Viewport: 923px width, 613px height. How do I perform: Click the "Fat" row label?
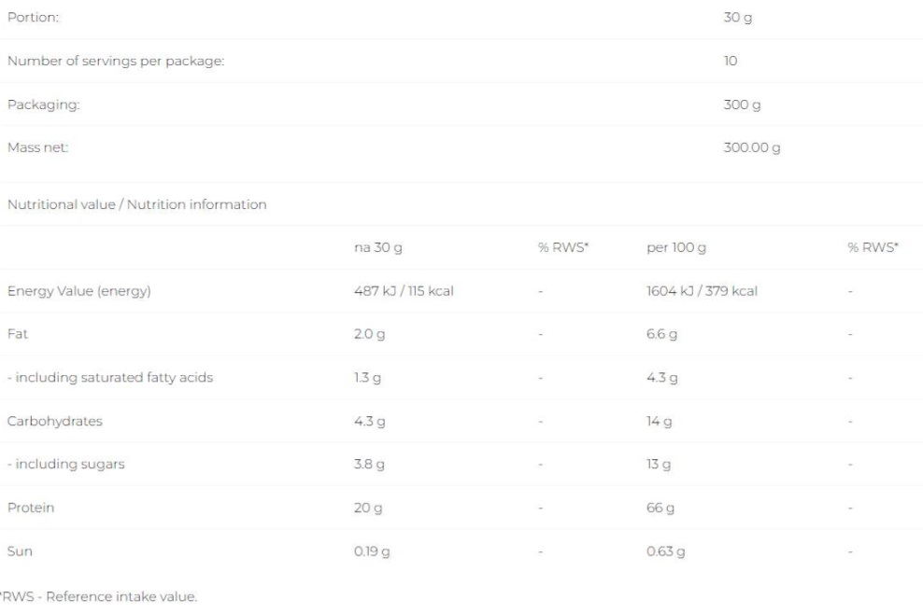click(x=13, y=335)
